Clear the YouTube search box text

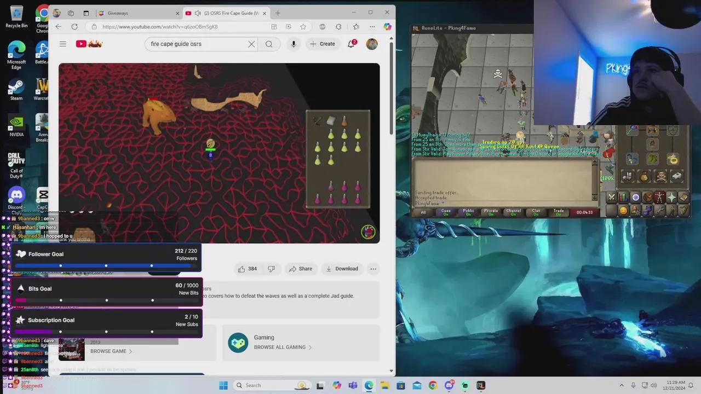pos(251,44)
